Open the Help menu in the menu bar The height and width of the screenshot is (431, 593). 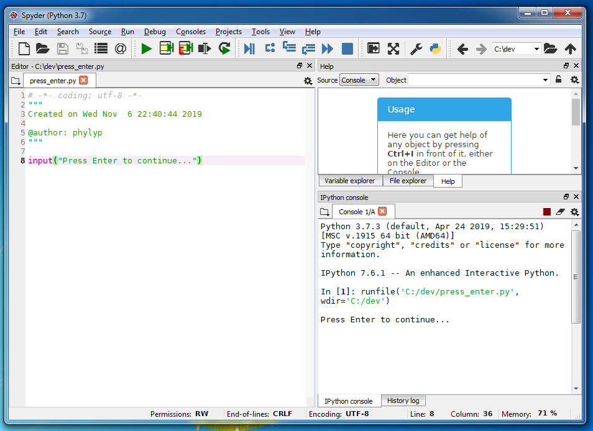click(313, 32)
